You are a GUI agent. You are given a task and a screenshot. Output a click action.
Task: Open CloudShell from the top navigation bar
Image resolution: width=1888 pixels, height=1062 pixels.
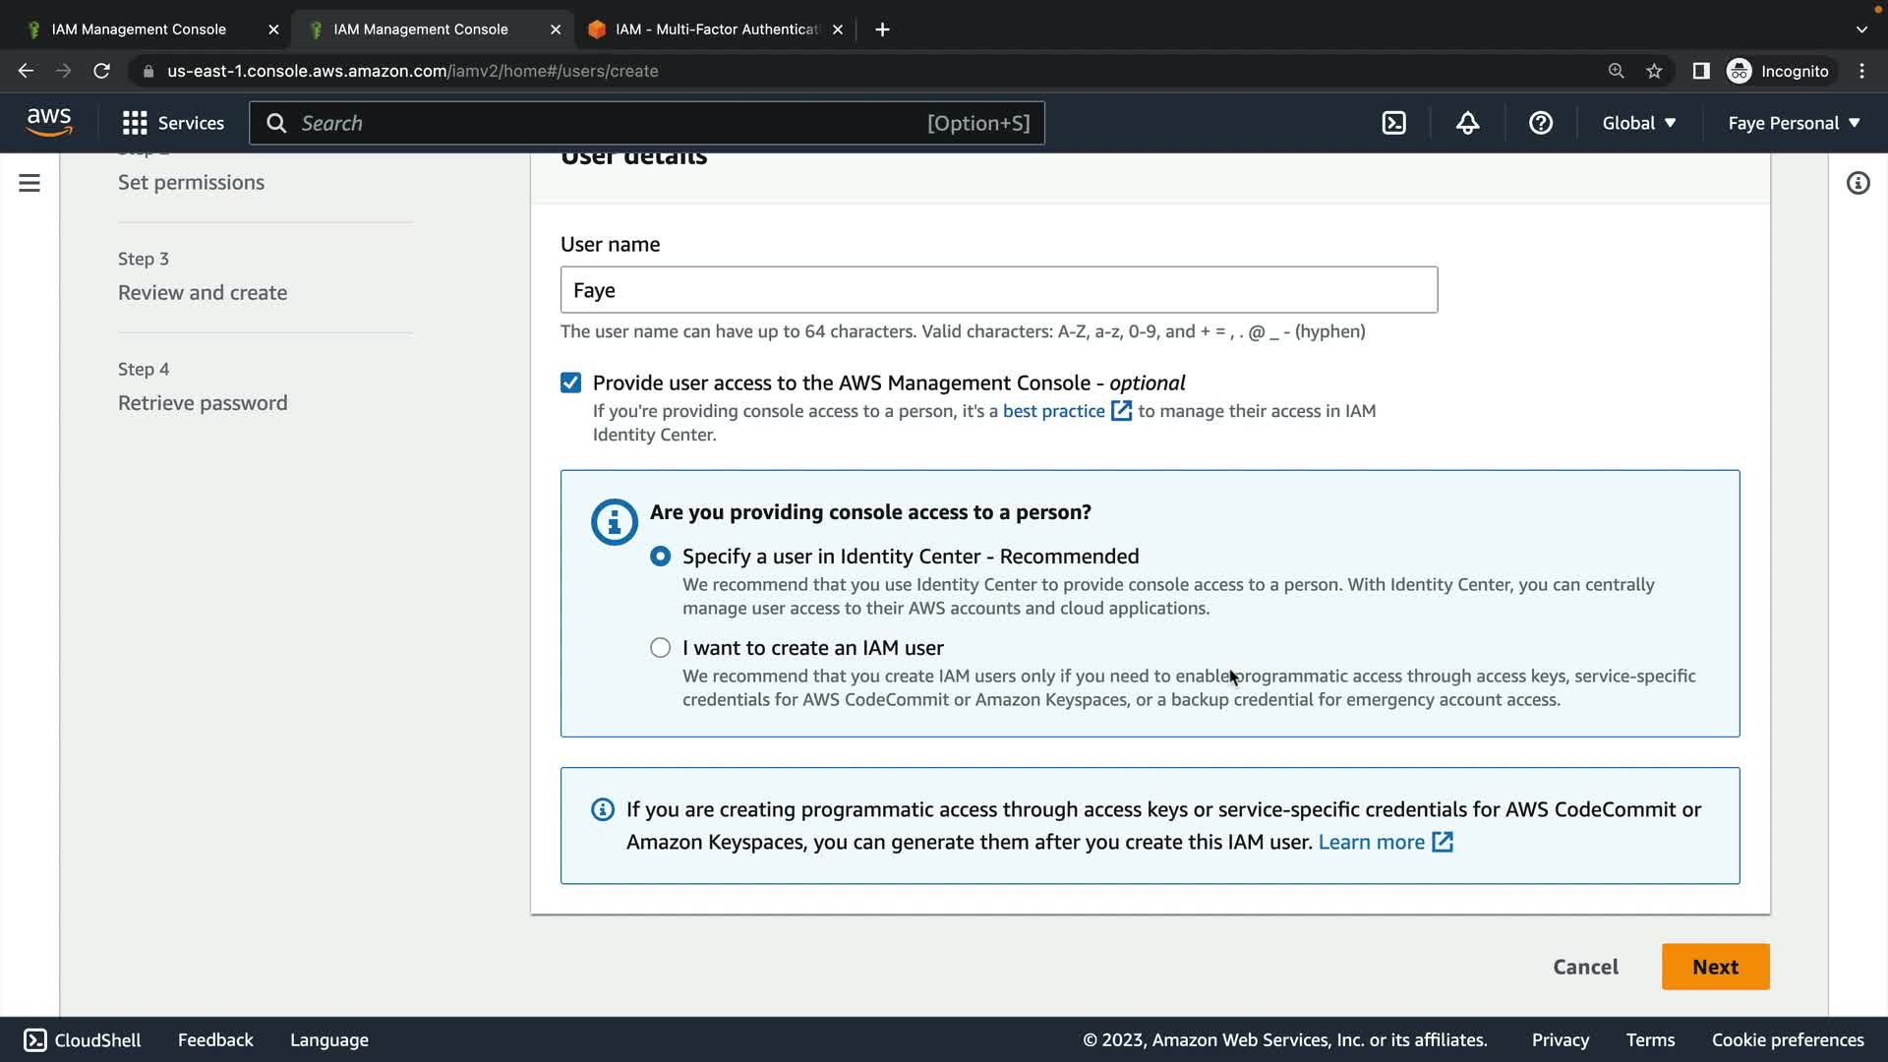pyautogui.click(x=1393, y=123)
